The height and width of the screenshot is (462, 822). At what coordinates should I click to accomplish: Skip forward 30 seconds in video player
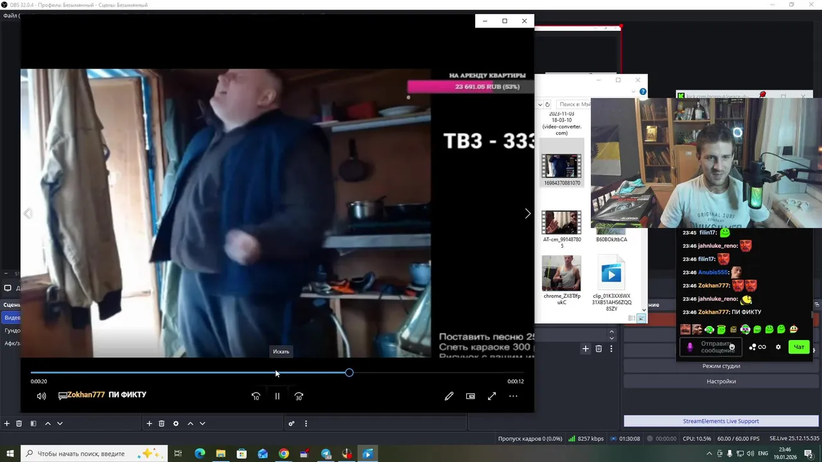pos(299,396)
